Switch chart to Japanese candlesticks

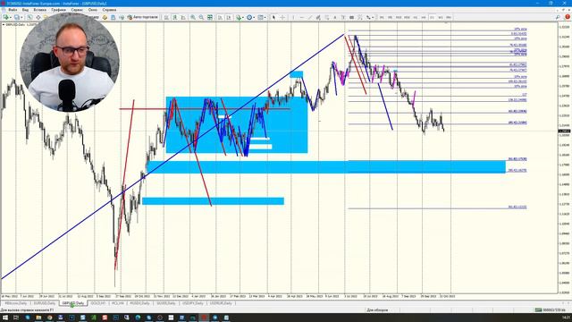tap(175, 17)
